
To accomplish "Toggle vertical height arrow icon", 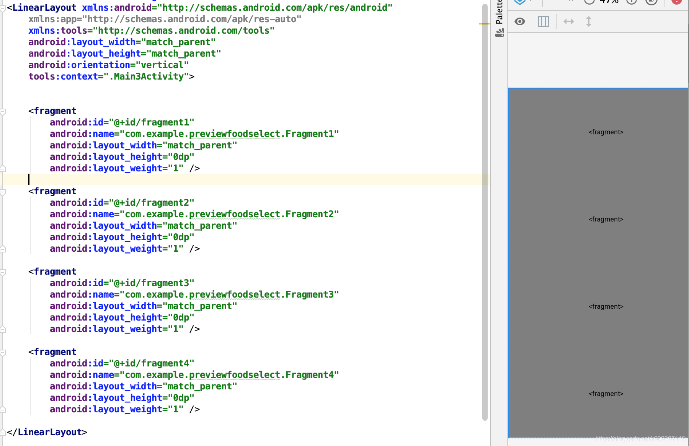I will pyautogui.click(x=589, y=21).
